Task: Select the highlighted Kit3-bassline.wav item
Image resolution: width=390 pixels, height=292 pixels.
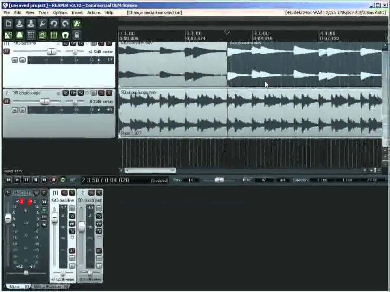Action: (304, 64)
